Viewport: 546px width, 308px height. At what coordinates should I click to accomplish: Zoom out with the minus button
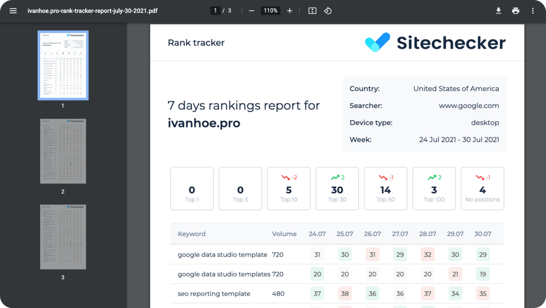[x=251, y=11]
